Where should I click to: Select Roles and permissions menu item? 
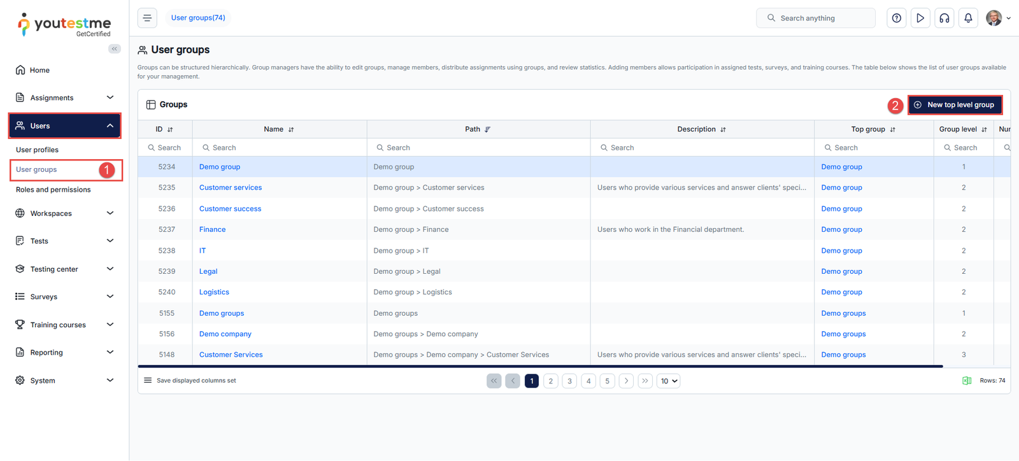click(53, 190)
